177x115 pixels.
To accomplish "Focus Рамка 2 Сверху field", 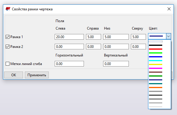I will pos(138,46).
